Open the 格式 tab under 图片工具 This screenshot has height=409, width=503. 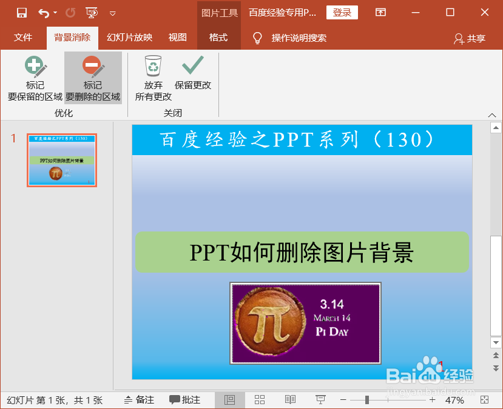pyautogui.click(x=218, y=37)
